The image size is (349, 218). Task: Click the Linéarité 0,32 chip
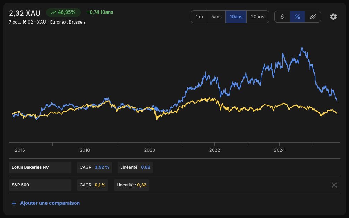click(x=131, y=185)
